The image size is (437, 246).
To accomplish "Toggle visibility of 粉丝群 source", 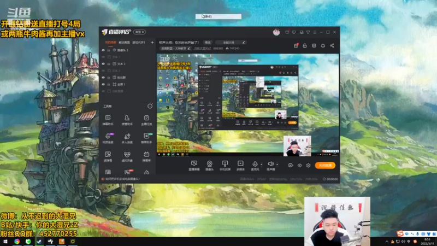I will (x=103, y=78).
